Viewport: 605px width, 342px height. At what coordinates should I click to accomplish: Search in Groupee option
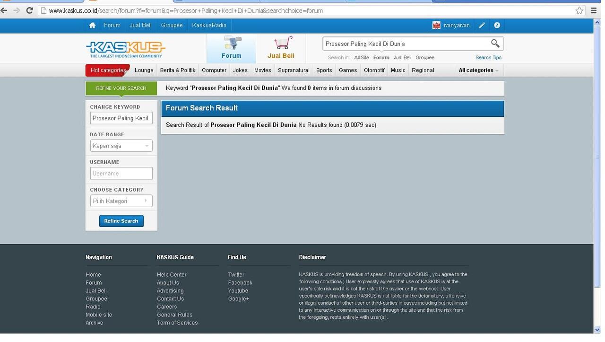425,58
